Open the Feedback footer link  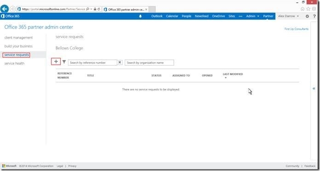pyautogui.click(x=310, y=166)
